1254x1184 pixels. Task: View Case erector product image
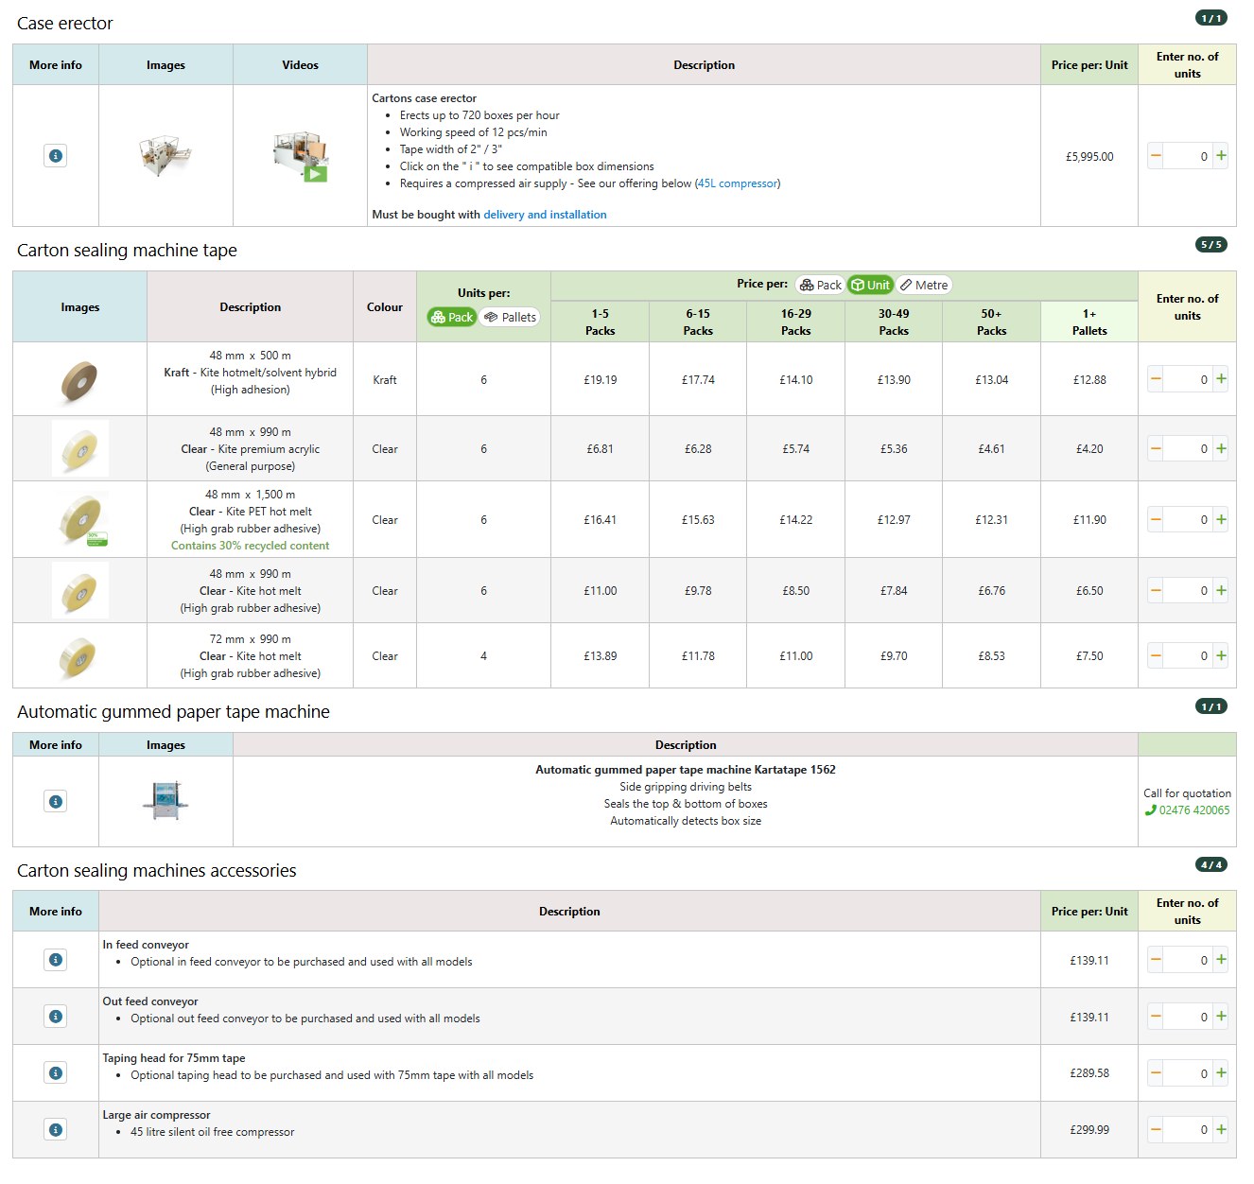point(165,155)
